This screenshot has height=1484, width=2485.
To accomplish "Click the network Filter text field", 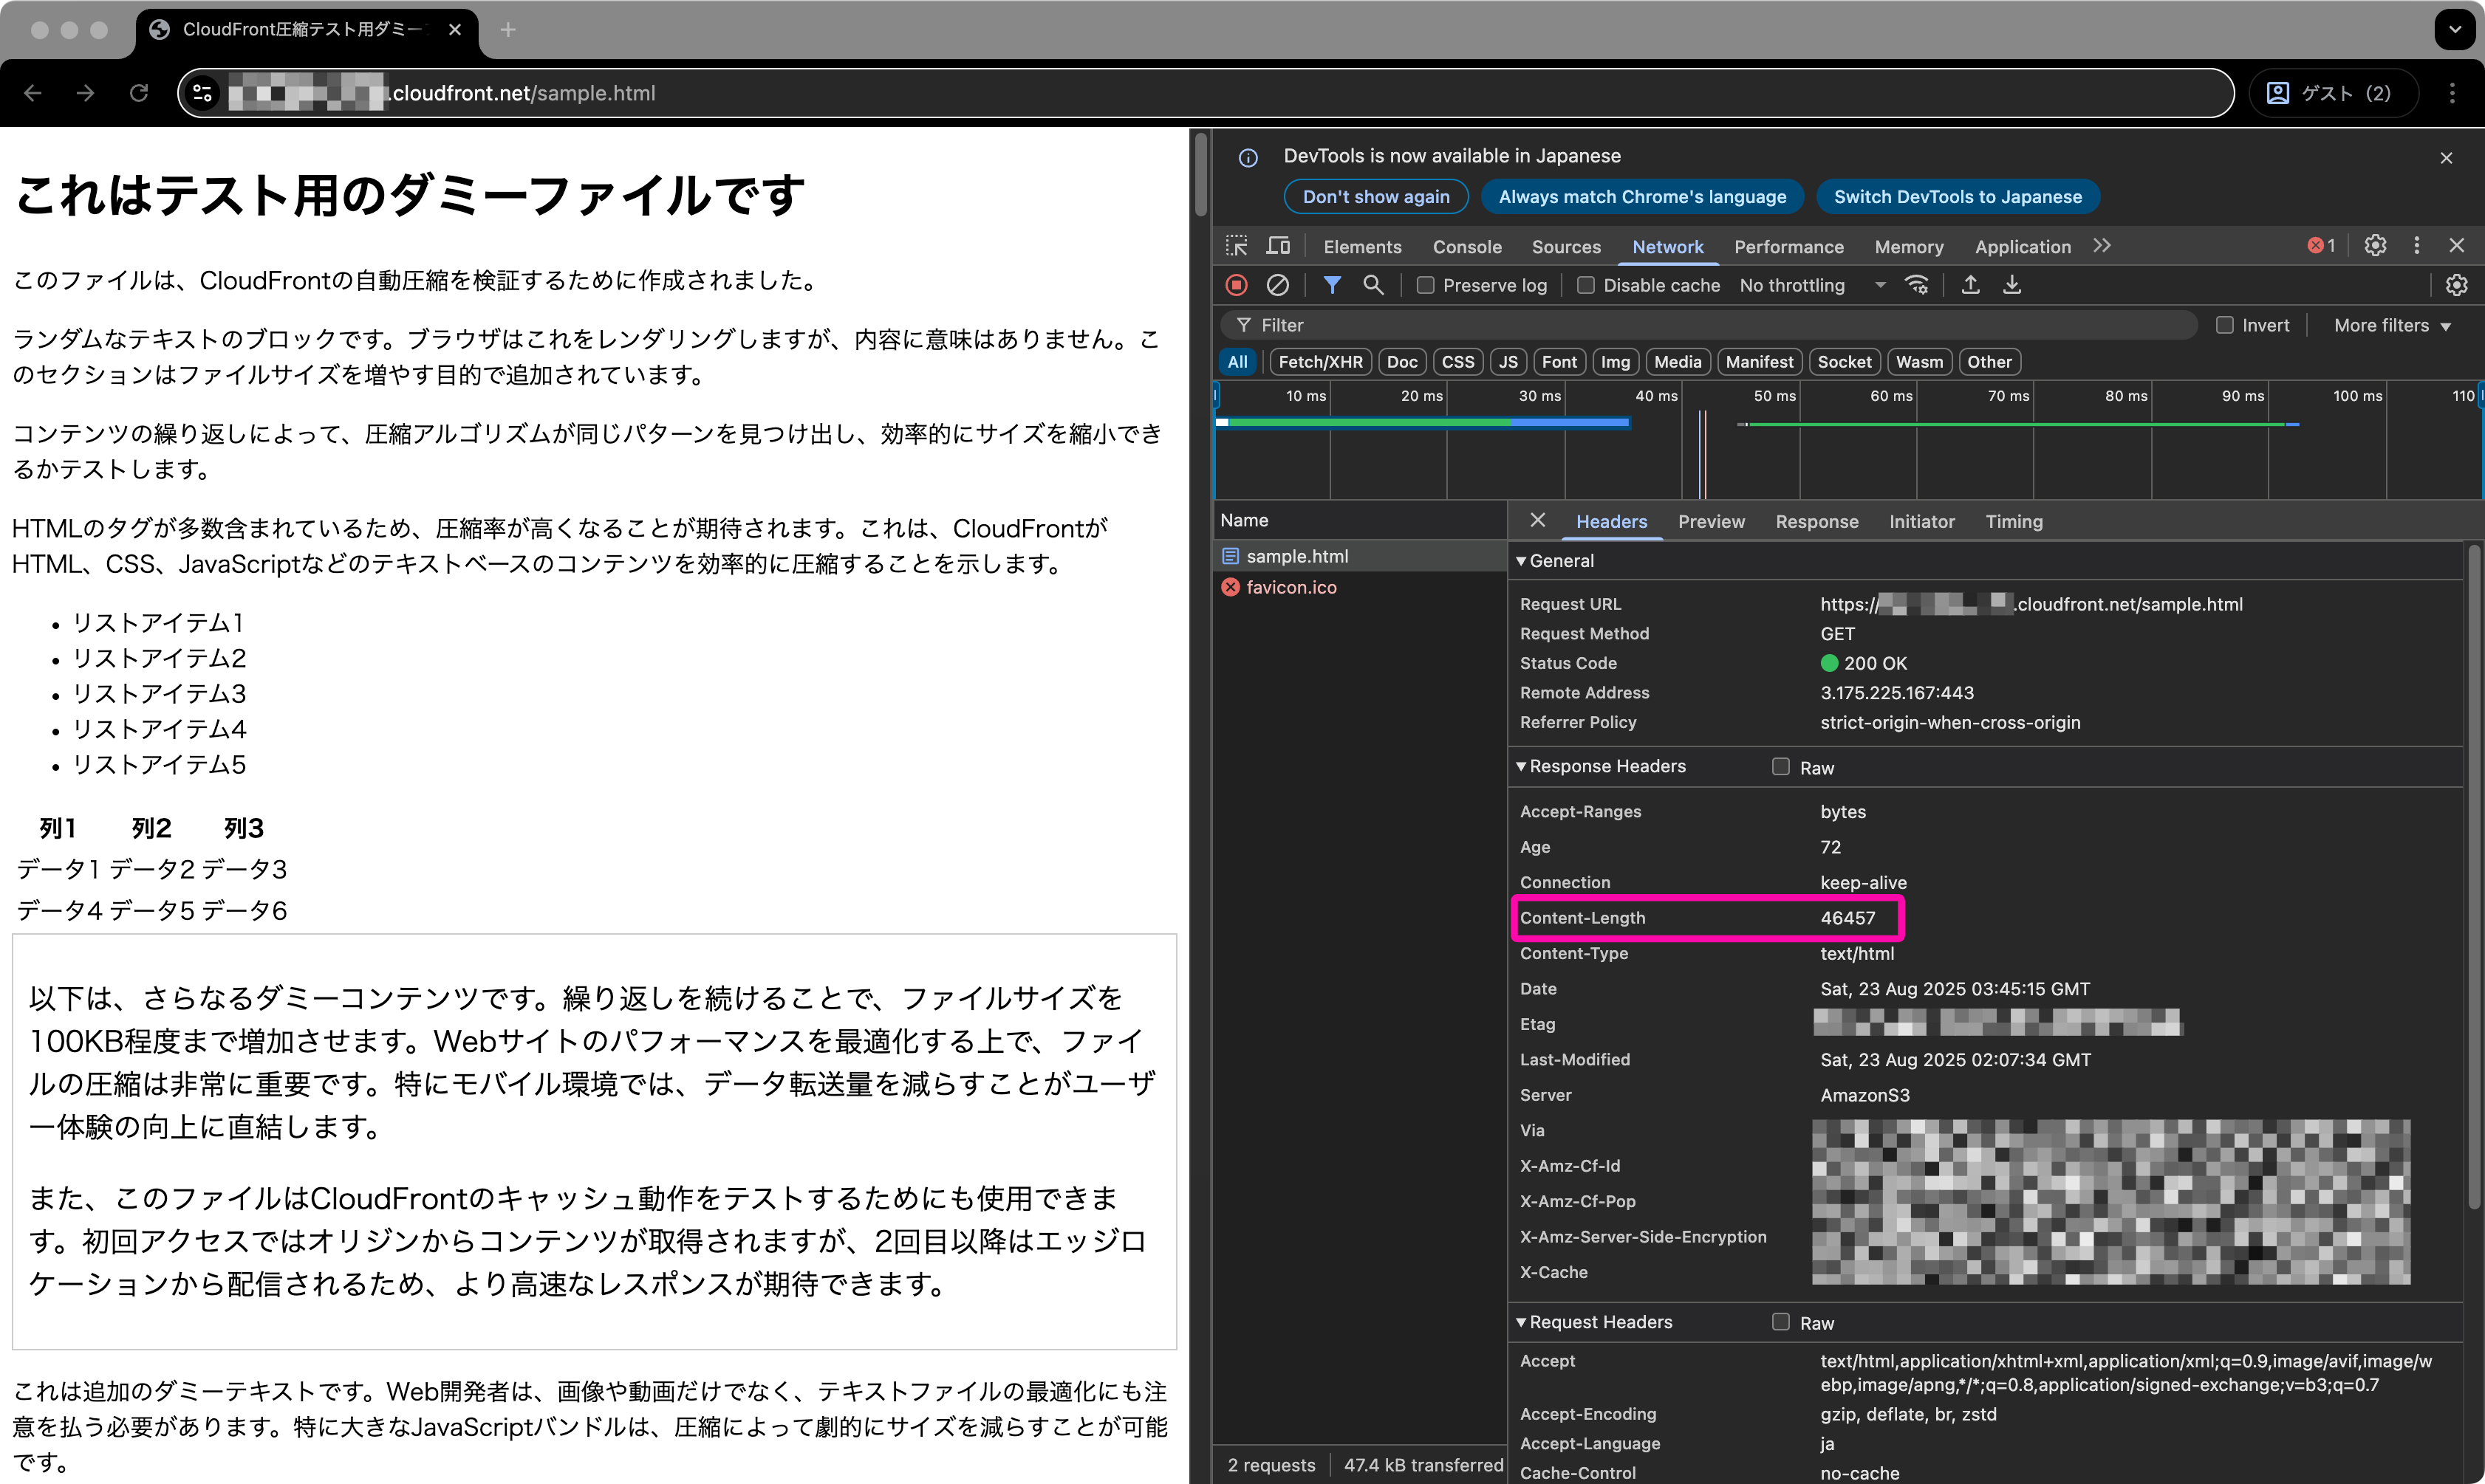I will (1709, 325).
